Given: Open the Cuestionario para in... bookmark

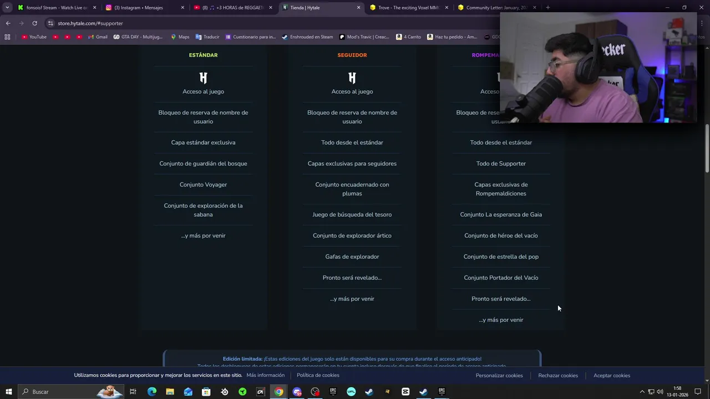Looking at the screenshot, I should tap(250, 37).
